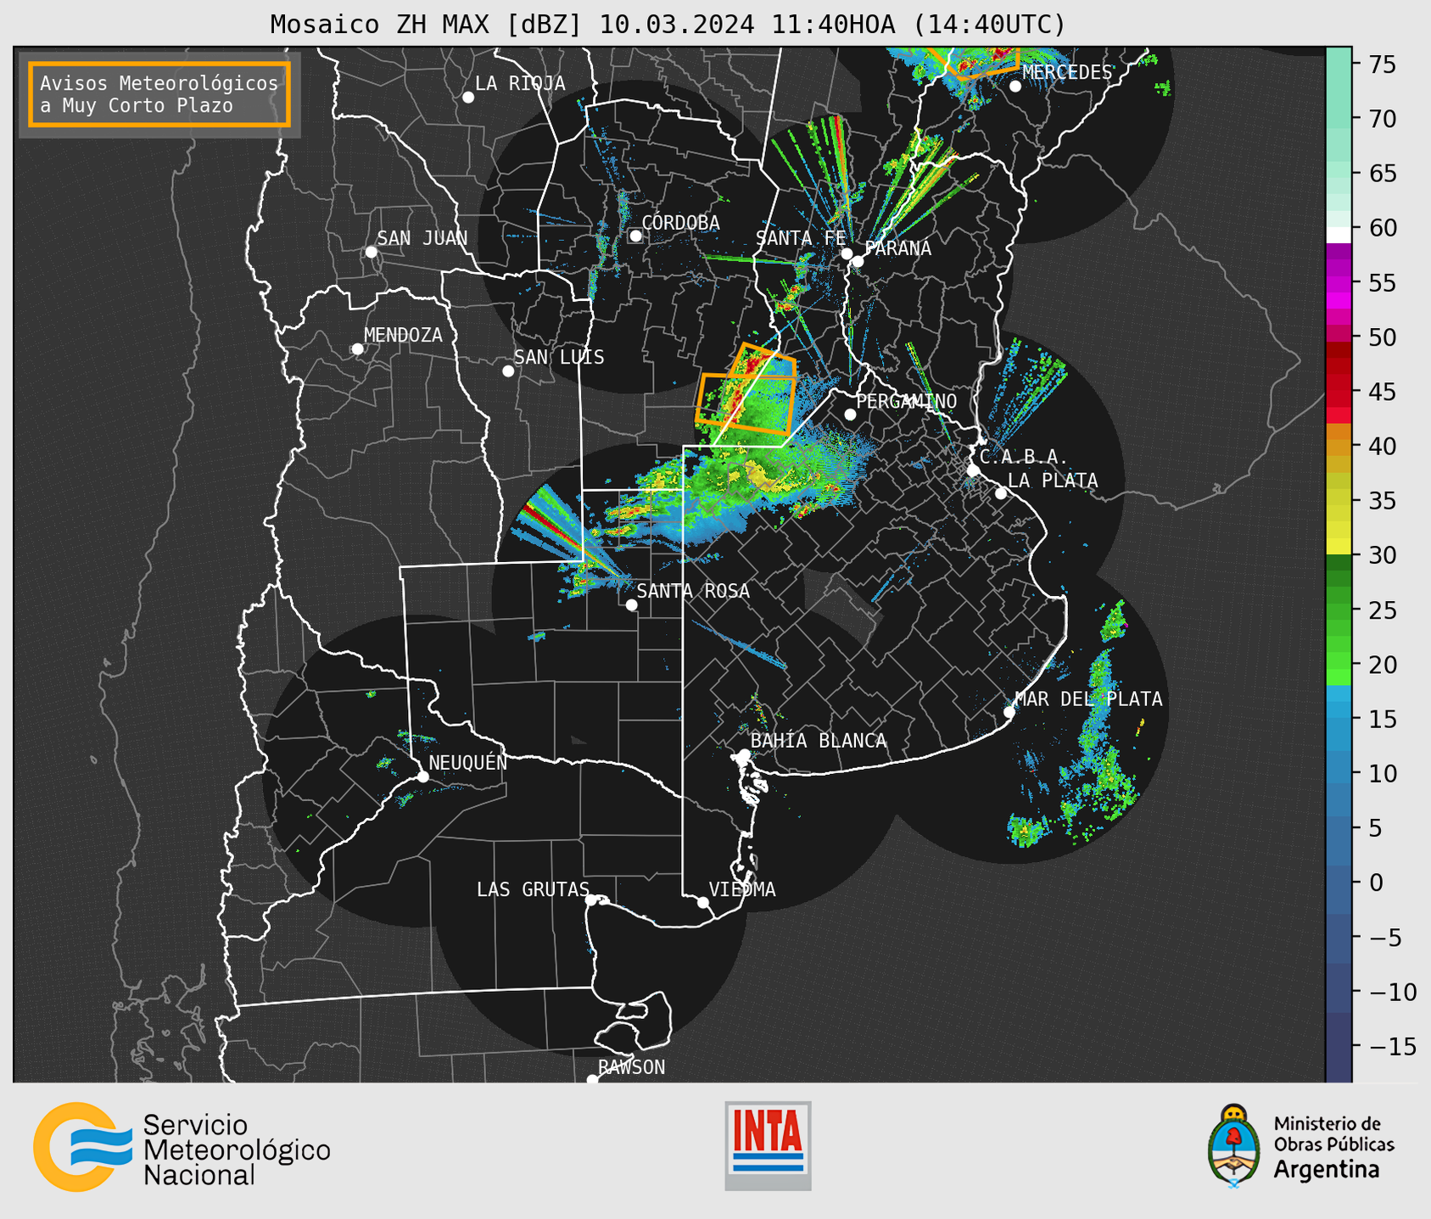The height and width of the screenshot is (1219, 1431).
Task: Click the MENDOZA map label
Action: pos(403,335)
